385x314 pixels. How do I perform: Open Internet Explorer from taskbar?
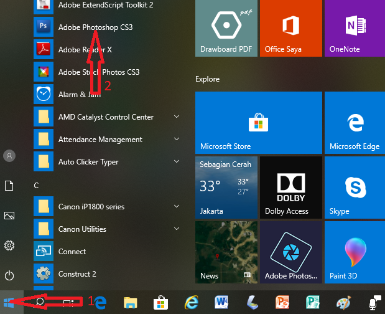pos(192,302)
